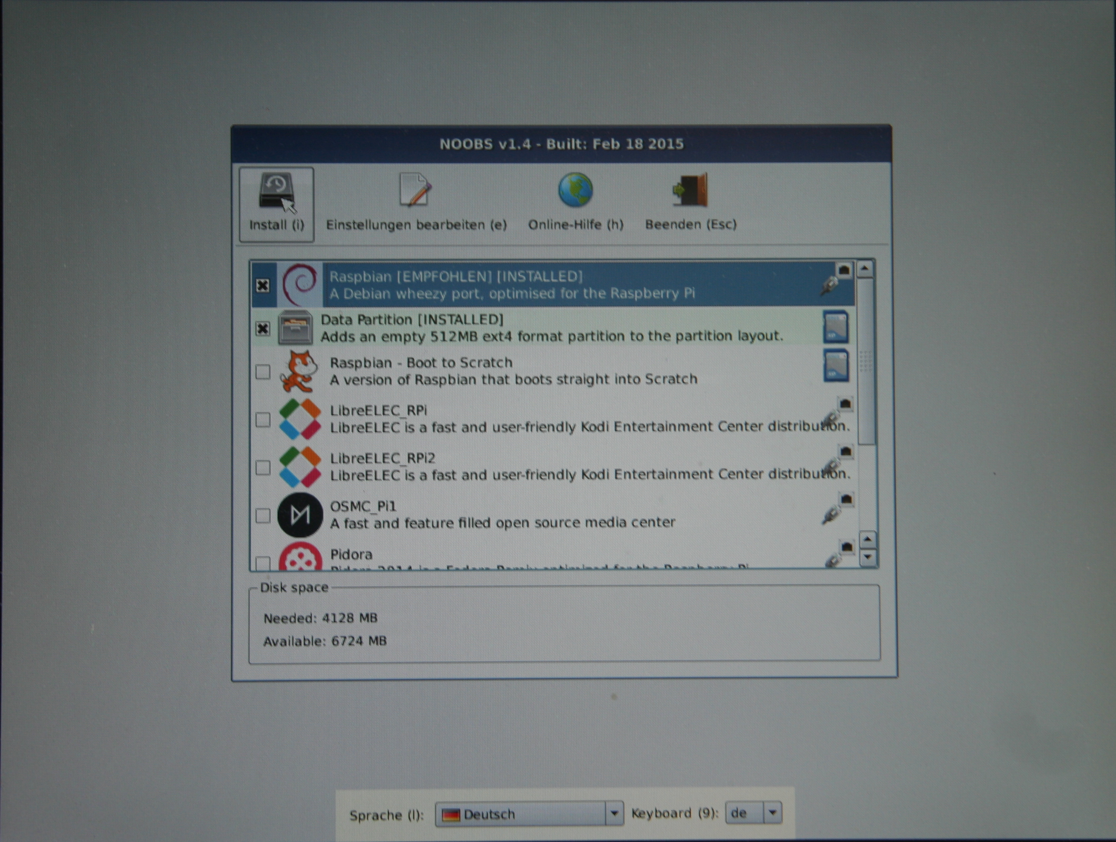The height and width of the screenshot is (842, 1116).
Task: Click the Scratch cat icon
Action: click(x=299, y=372)
